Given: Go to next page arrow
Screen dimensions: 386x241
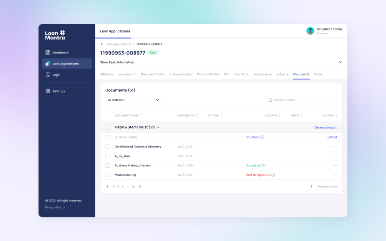Looking at the screenshot, I should (140, 187).
